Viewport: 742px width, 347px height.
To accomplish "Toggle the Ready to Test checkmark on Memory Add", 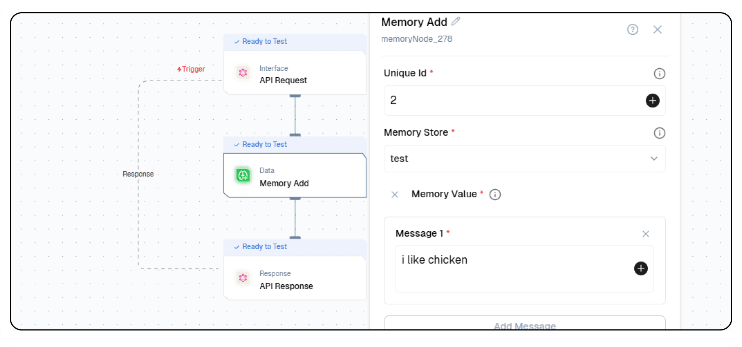I will pos(236,144).
